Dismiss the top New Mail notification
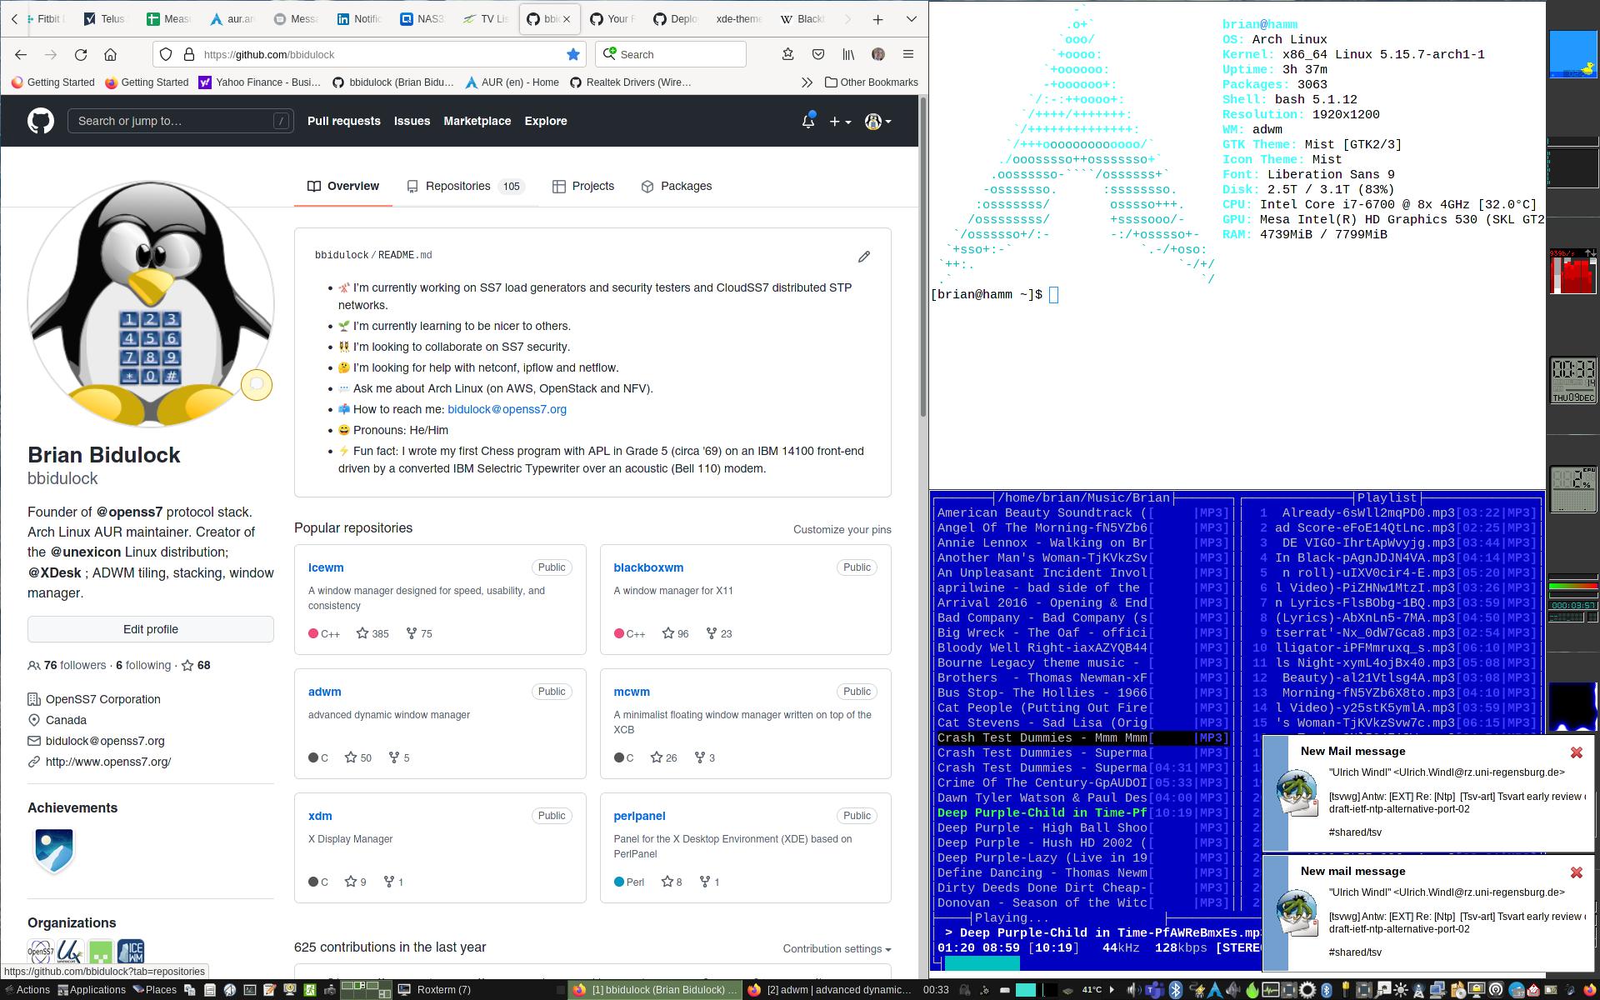 coord(1576,752)
